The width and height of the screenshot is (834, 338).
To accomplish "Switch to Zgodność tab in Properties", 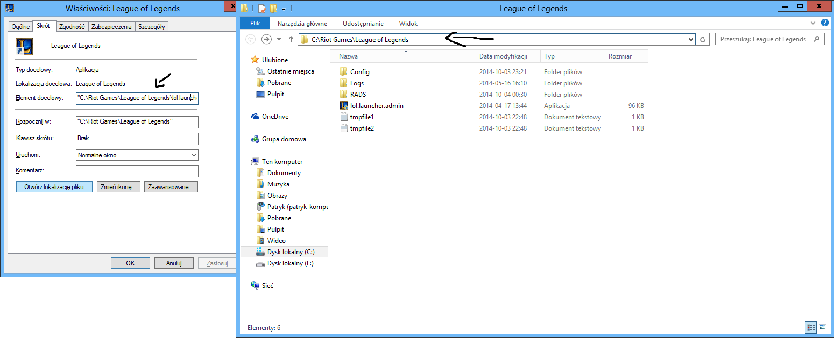I will tap(72, 27).
